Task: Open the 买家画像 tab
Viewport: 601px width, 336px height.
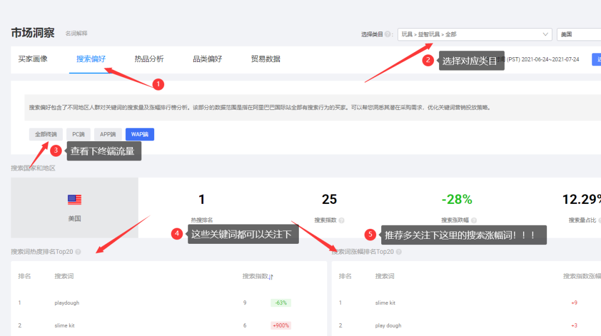Action: point(33,59)
